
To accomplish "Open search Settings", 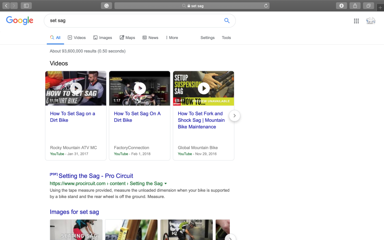I will pos(207,38).
